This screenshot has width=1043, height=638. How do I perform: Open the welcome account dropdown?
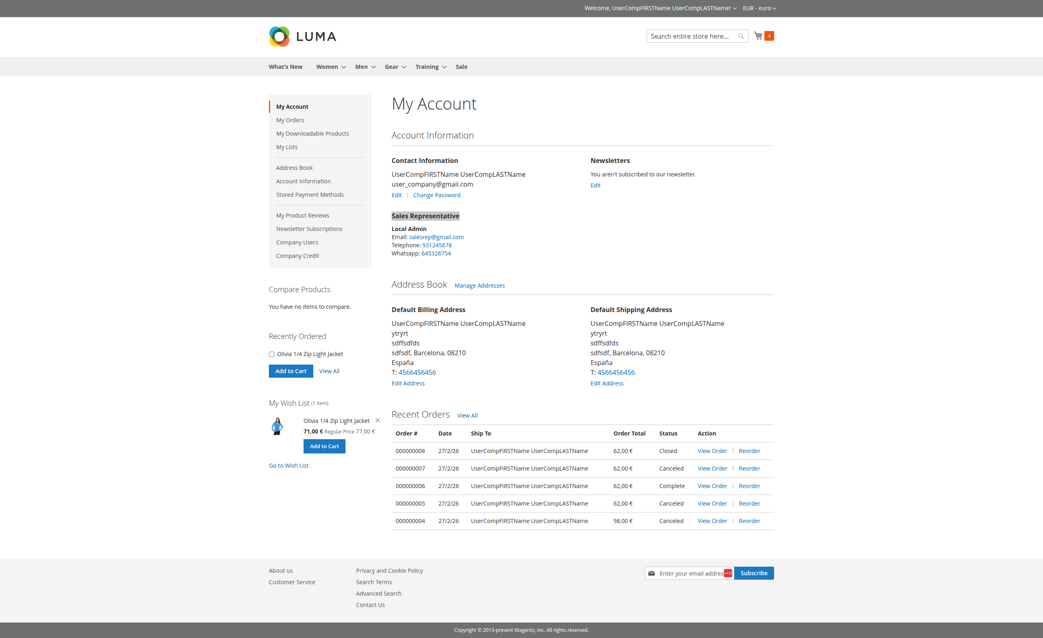tap(658, 8)
